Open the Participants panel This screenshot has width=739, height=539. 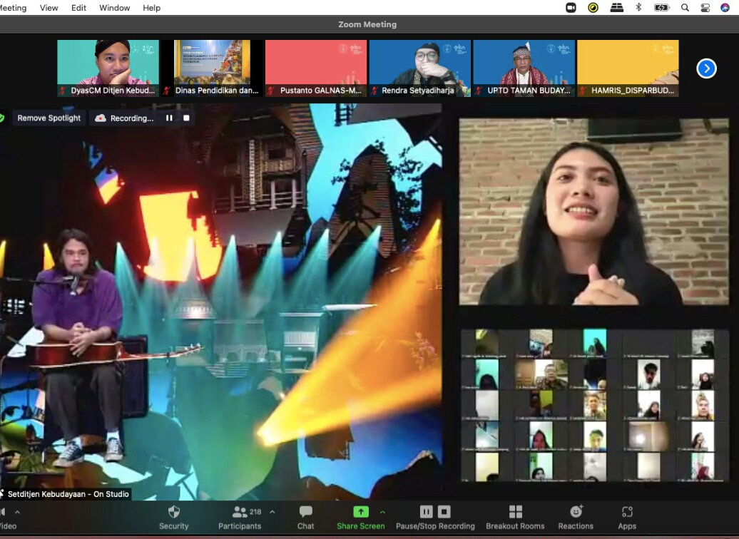240,512
